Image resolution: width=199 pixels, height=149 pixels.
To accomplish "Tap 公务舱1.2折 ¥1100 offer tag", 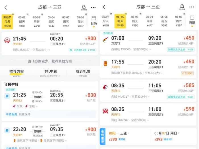I will [82, 50].
